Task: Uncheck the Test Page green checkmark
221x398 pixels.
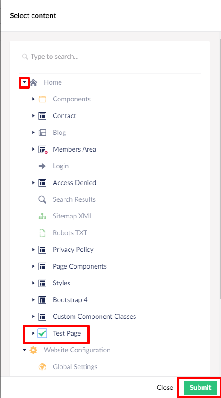Action: [42, 333]
